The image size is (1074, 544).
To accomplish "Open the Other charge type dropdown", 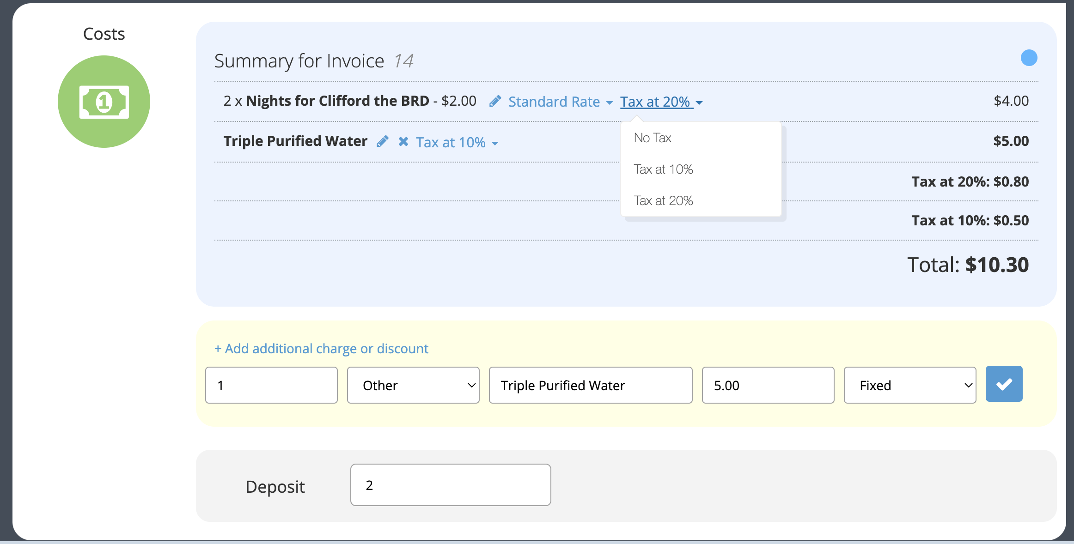I will 413,385.
